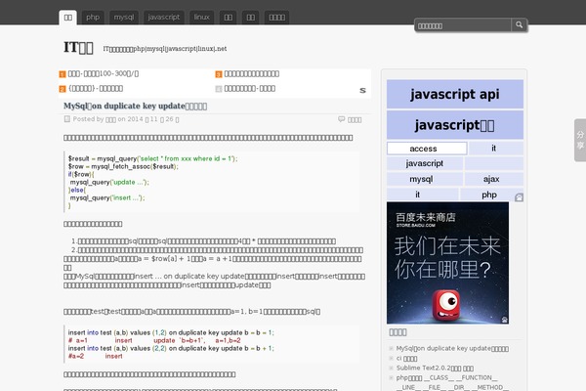
Task: Focus the search box in header
Action: point(463,25)
